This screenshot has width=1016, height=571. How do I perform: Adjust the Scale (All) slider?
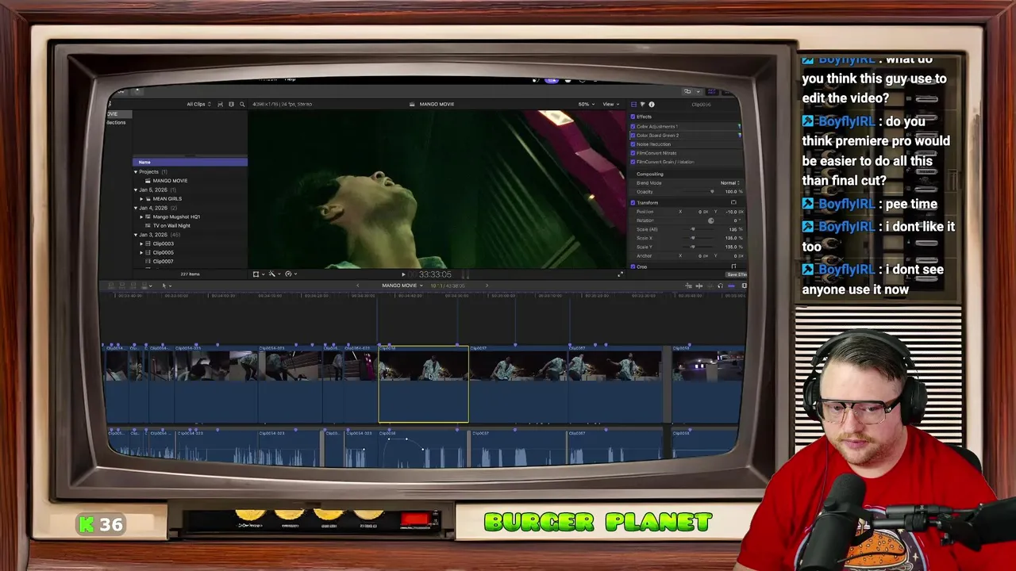pos(692,229)
